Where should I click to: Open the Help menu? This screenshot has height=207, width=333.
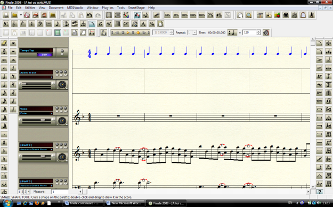(151, 7)
